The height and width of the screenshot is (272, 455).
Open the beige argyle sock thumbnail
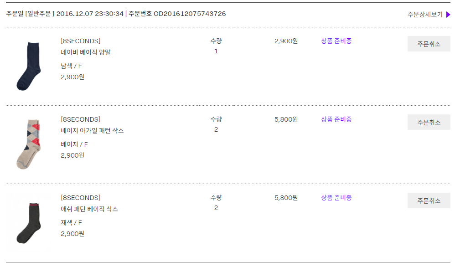click(28, 144)
